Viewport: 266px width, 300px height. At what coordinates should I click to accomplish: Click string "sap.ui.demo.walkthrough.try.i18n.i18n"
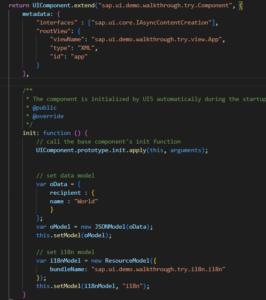tap(158, 269)
